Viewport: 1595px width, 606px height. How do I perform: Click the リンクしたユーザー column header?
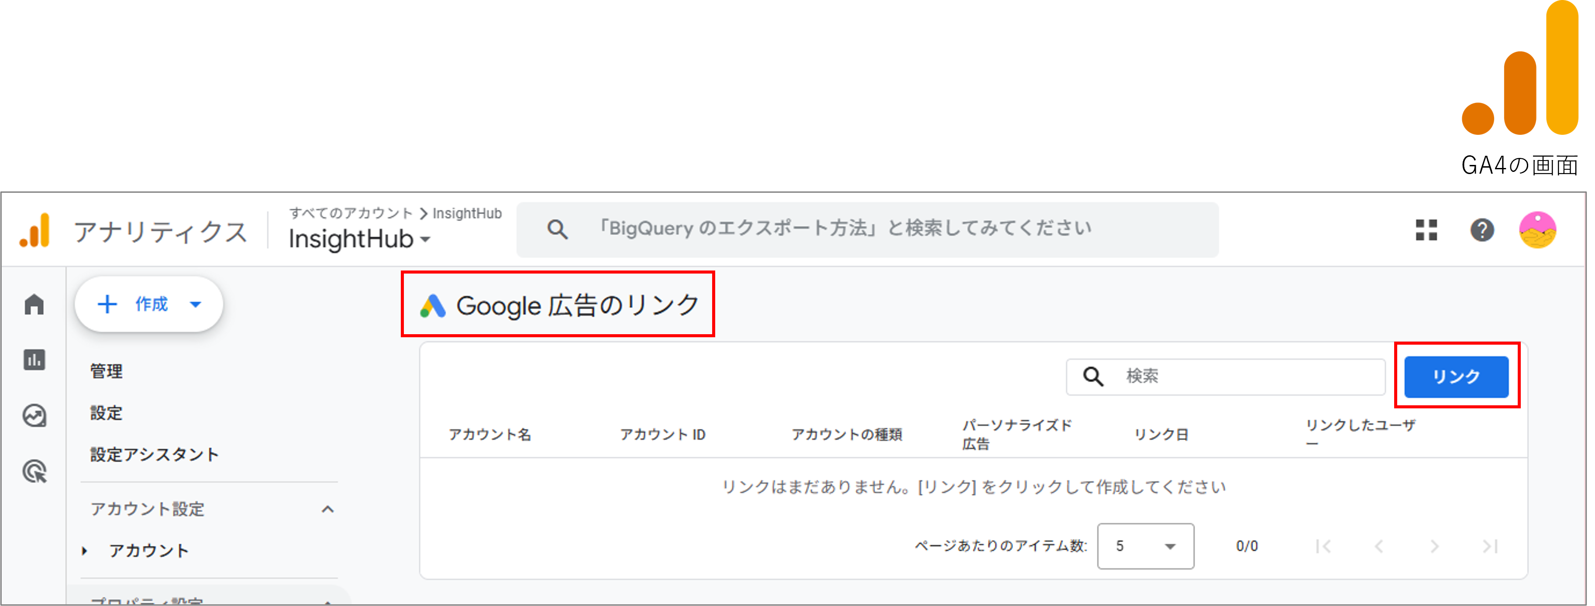1361,435
